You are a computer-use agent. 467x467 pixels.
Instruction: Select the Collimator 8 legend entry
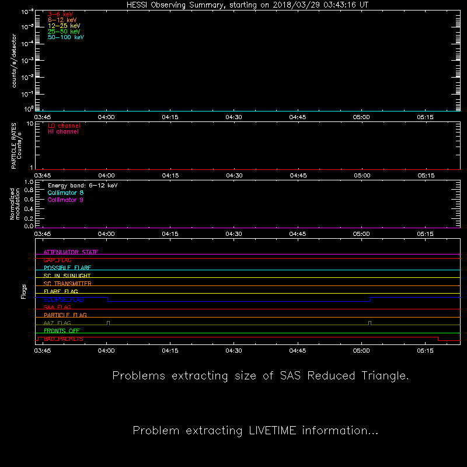pyautogui.click(x=65, y=193)
